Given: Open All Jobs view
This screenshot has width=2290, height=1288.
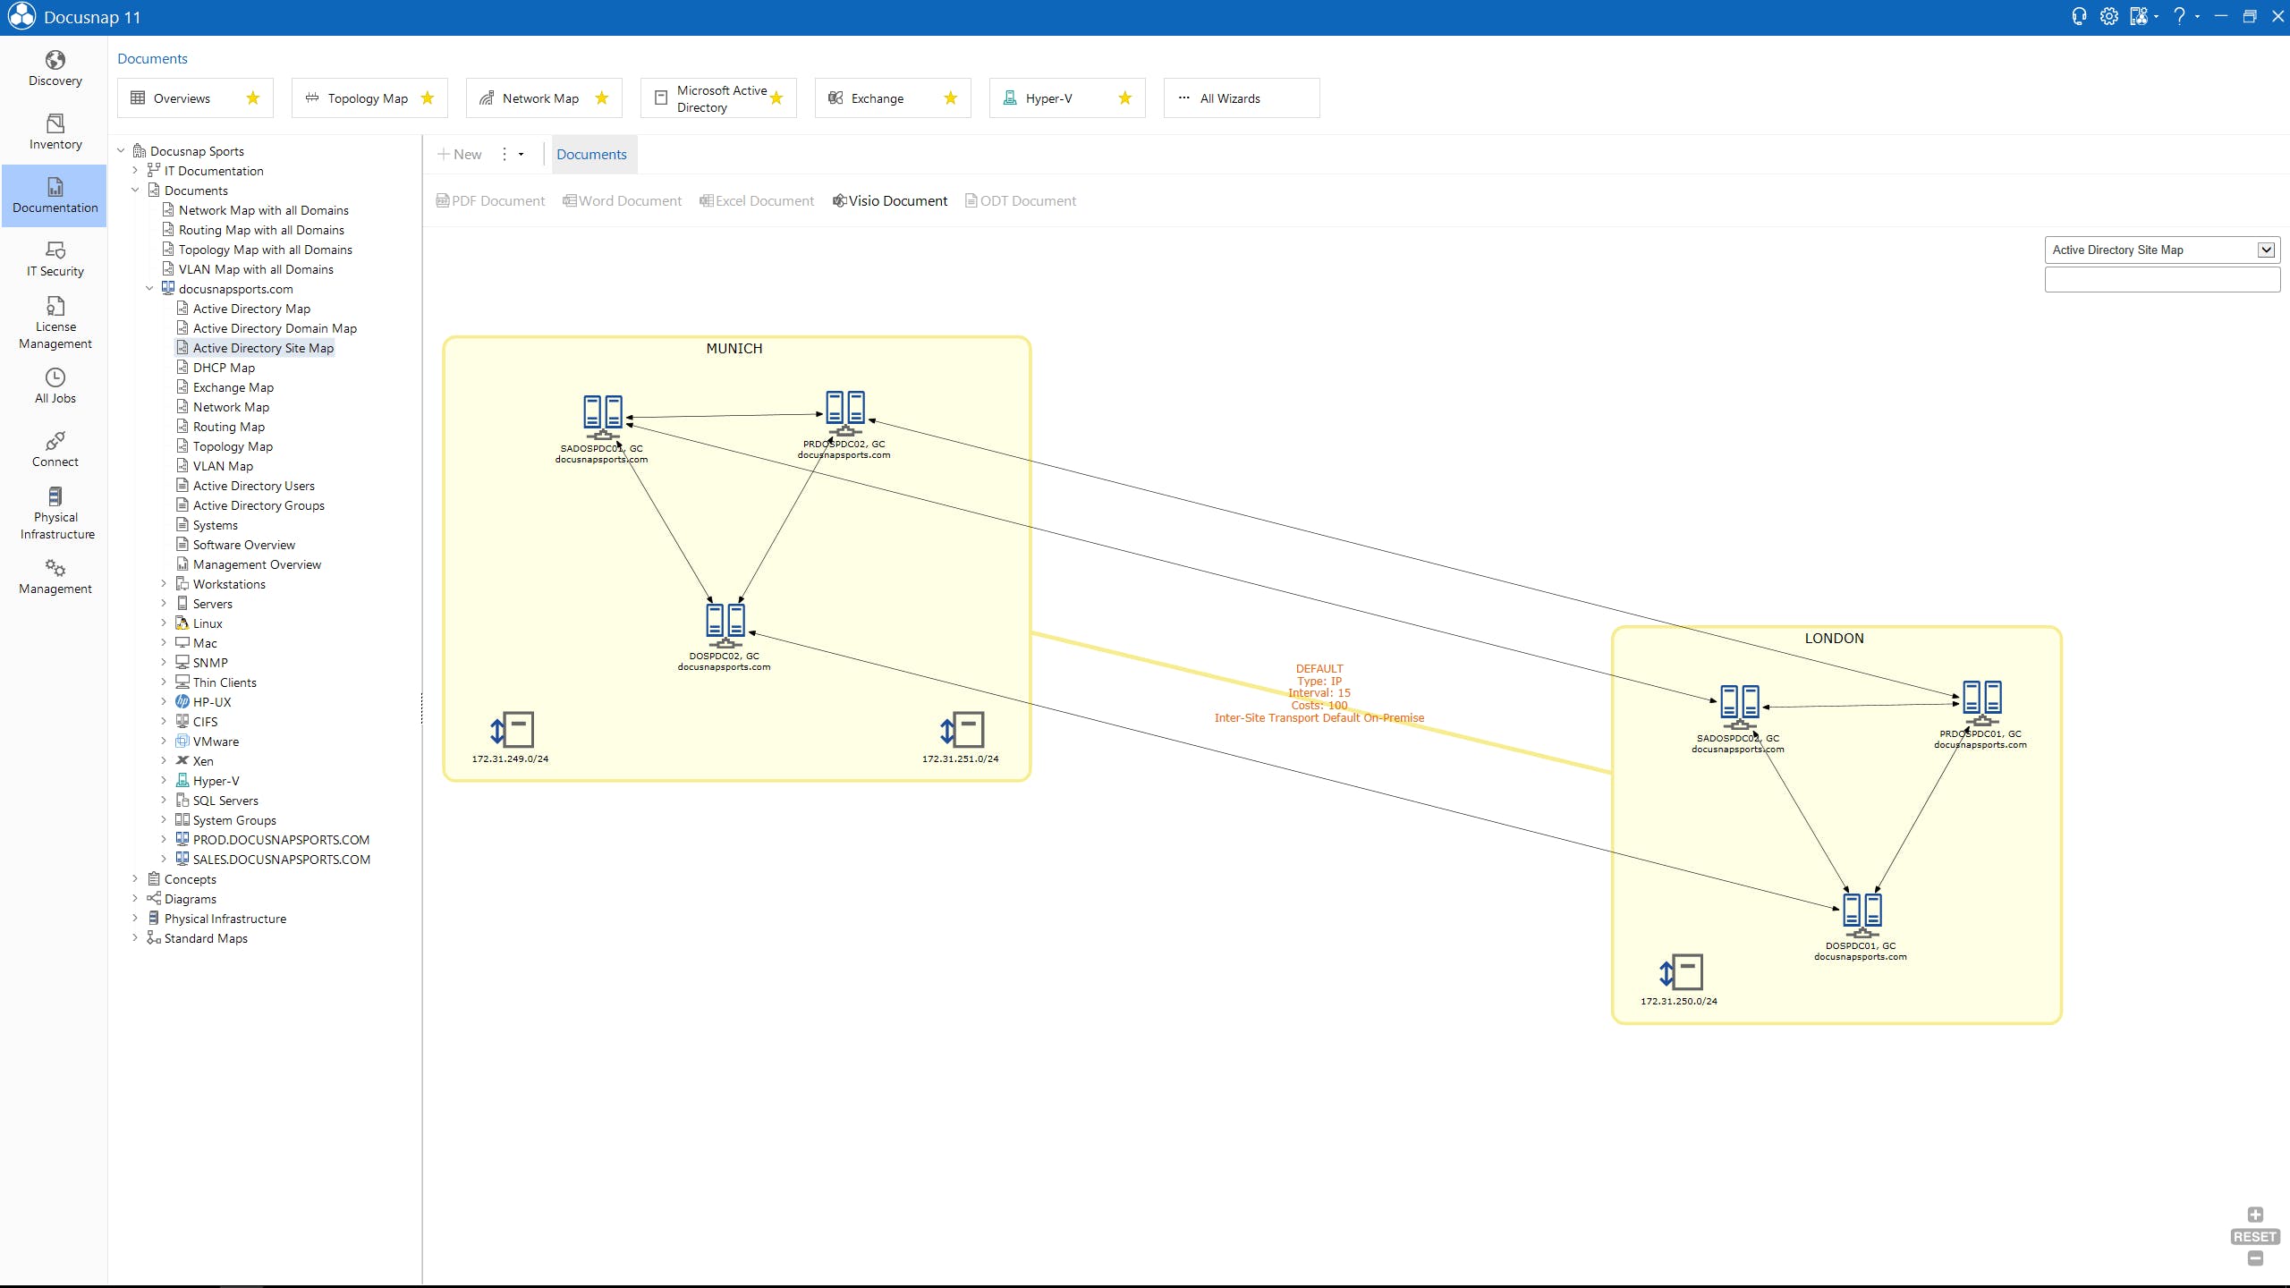Looking at the screenshot, I should (55, 386).
